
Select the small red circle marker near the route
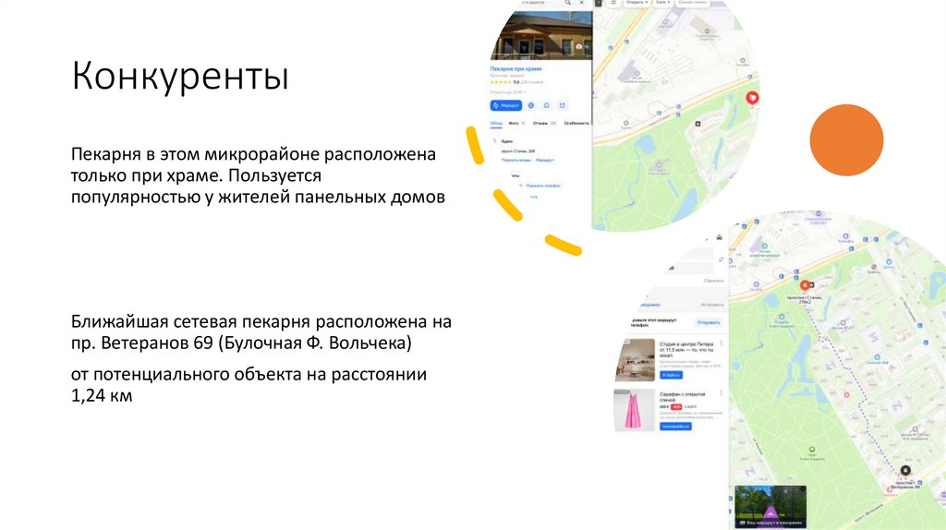tap(846, 395)
